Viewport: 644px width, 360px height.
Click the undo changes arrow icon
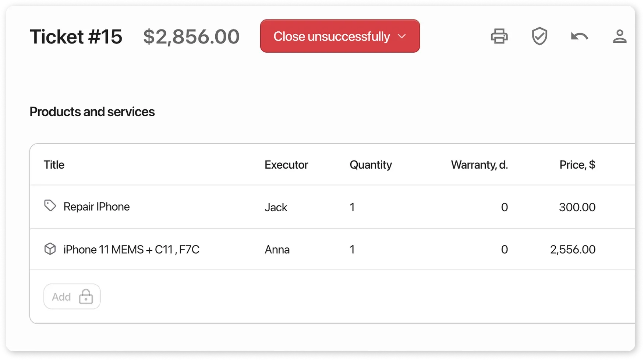579,36
